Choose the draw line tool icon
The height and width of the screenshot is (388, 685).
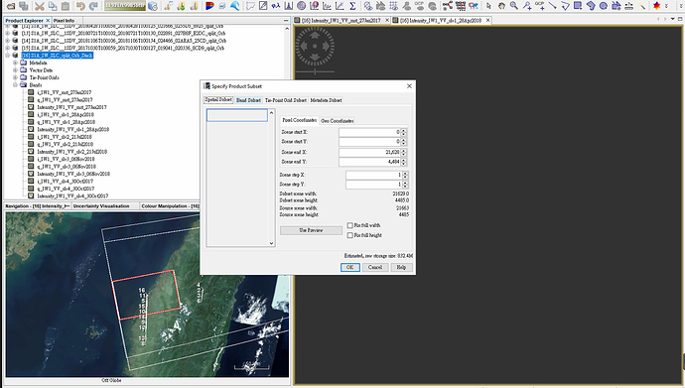[553, 6]
